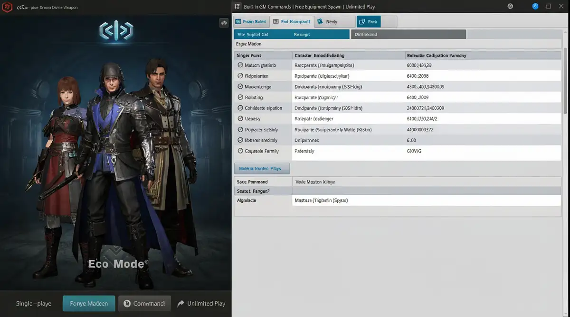Click the Unlimited Play arrow icon
570x317 pixels.
180,304
